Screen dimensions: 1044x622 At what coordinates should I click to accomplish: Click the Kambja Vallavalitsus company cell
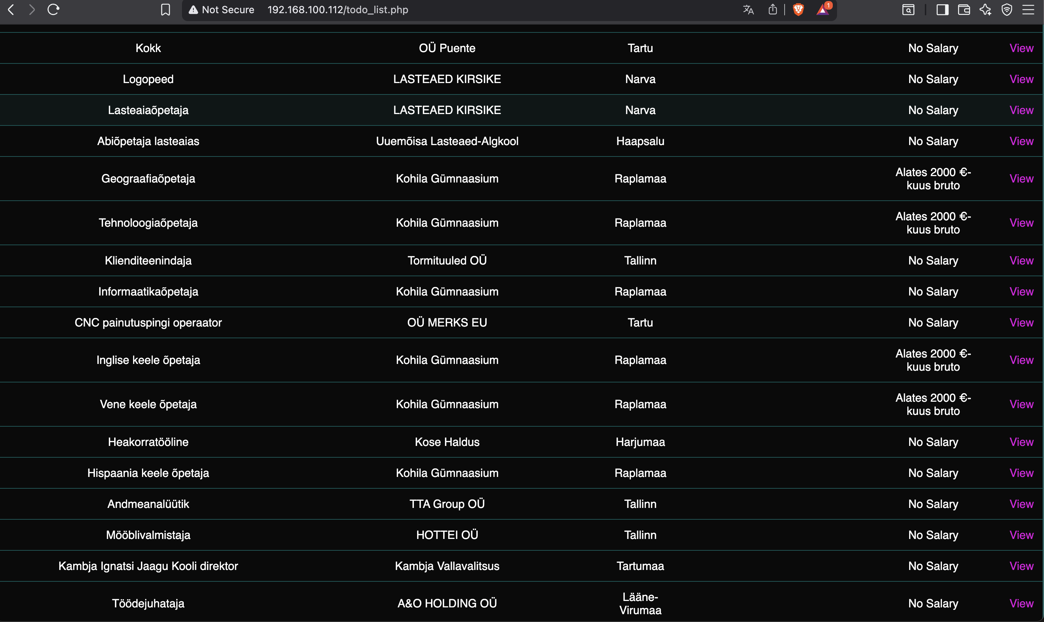tap(447, 566)
